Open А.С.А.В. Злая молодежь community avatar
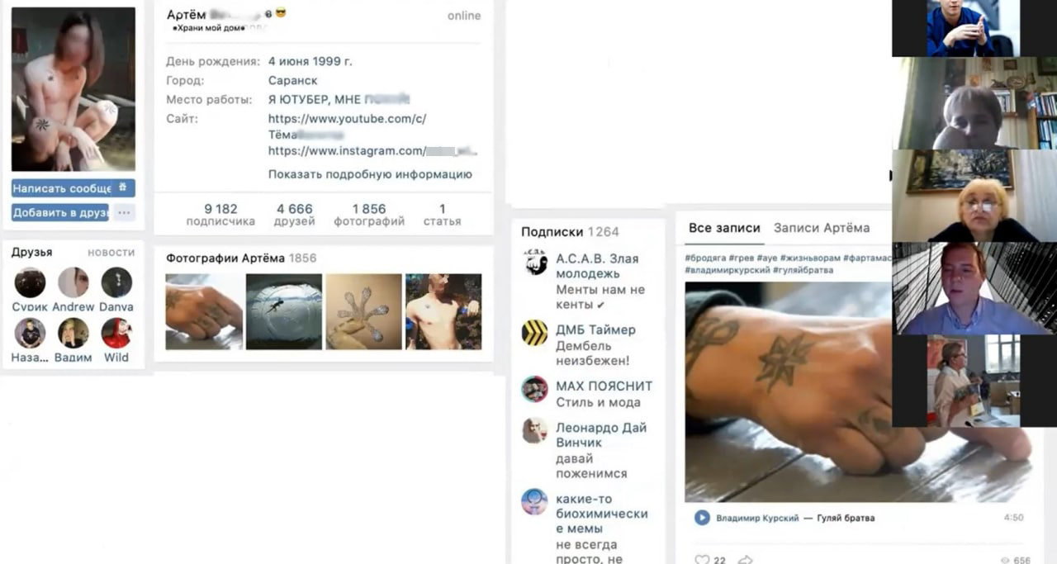 coord(535,263)
